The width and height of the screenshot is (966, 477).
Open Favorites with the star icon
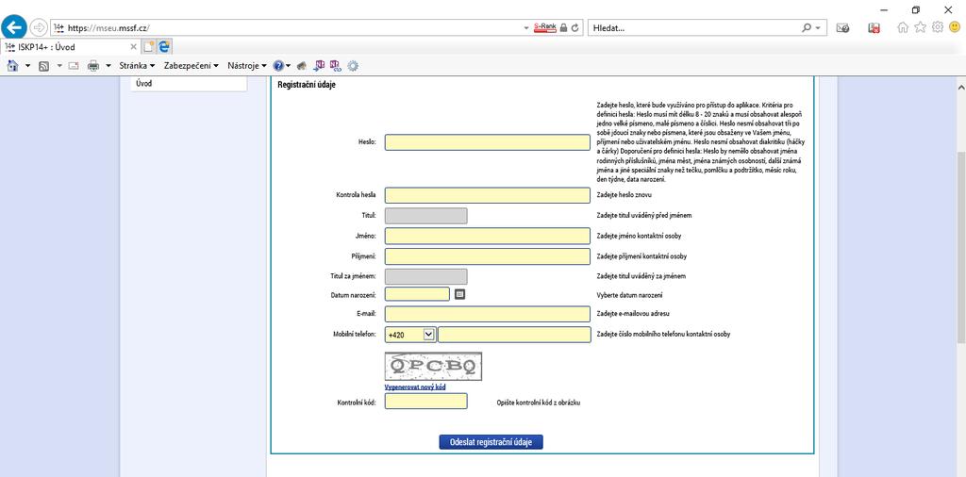point(920,27)
